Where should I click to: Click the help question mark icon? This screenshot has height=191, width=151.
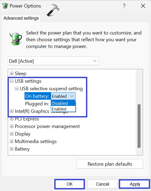click(124, 6)
